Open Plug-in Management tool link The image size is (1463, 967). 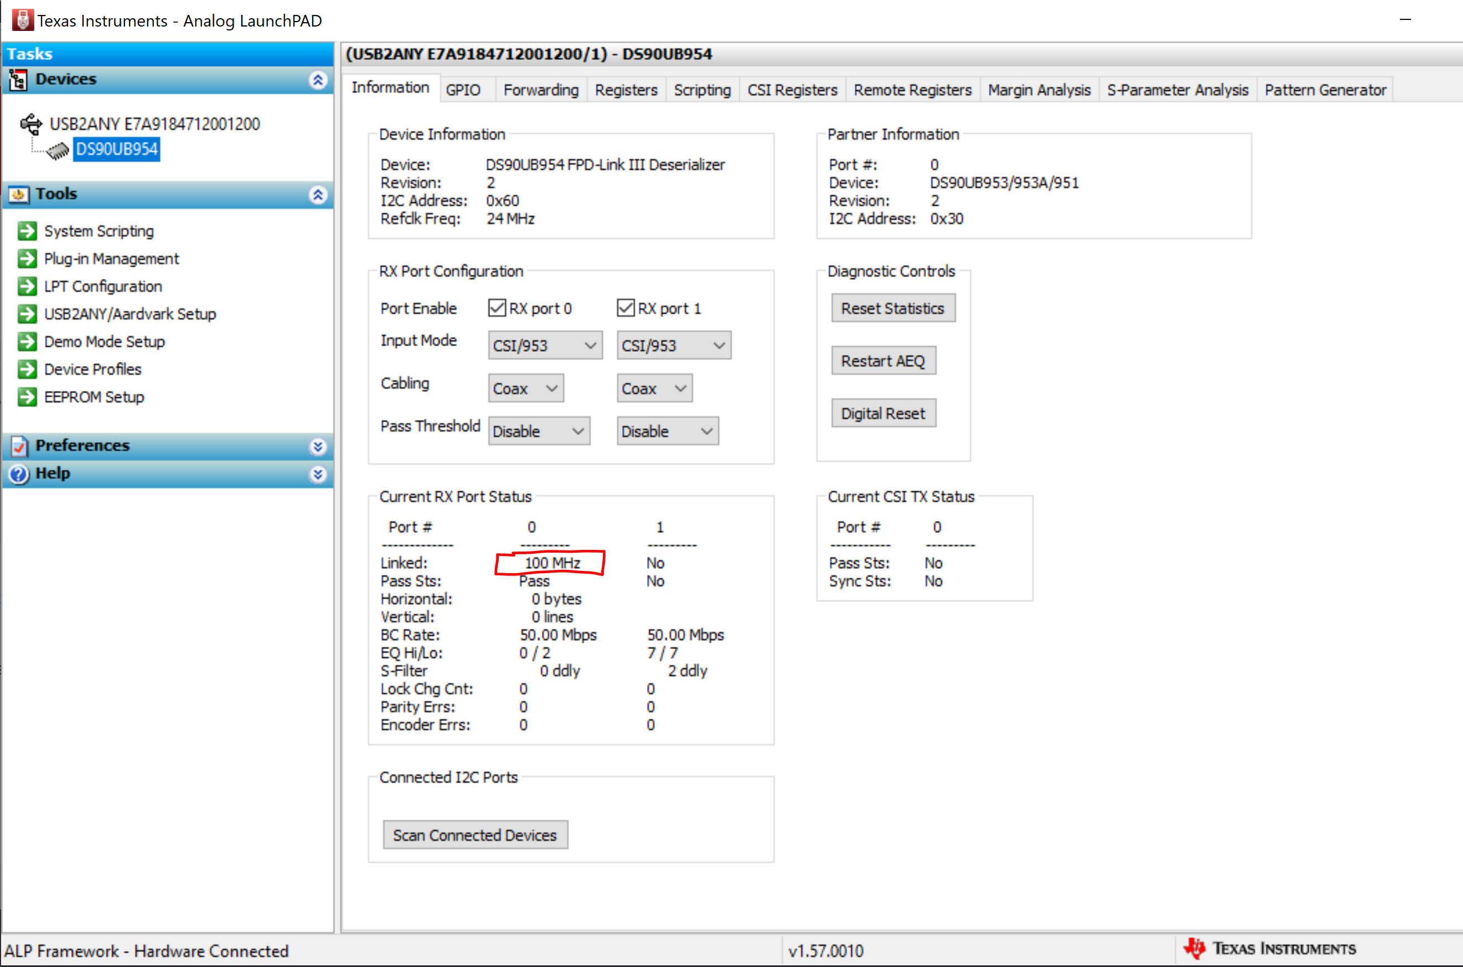[x=112, y=259]
